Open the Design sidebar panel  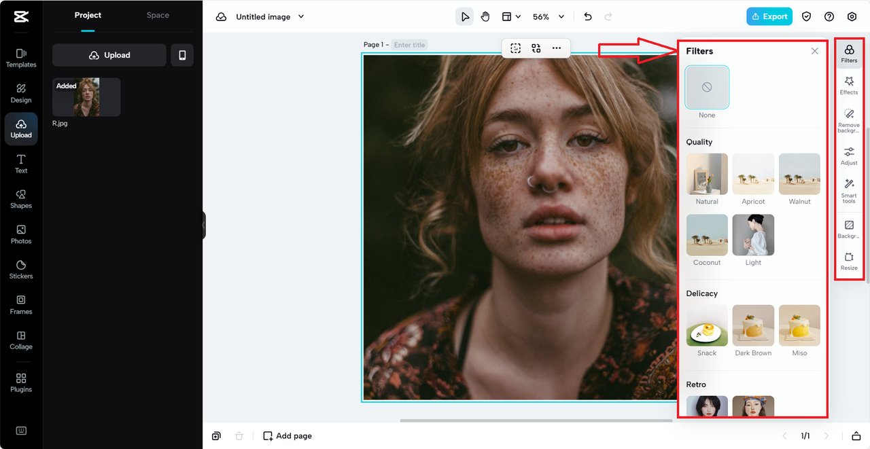pos(21,93)
